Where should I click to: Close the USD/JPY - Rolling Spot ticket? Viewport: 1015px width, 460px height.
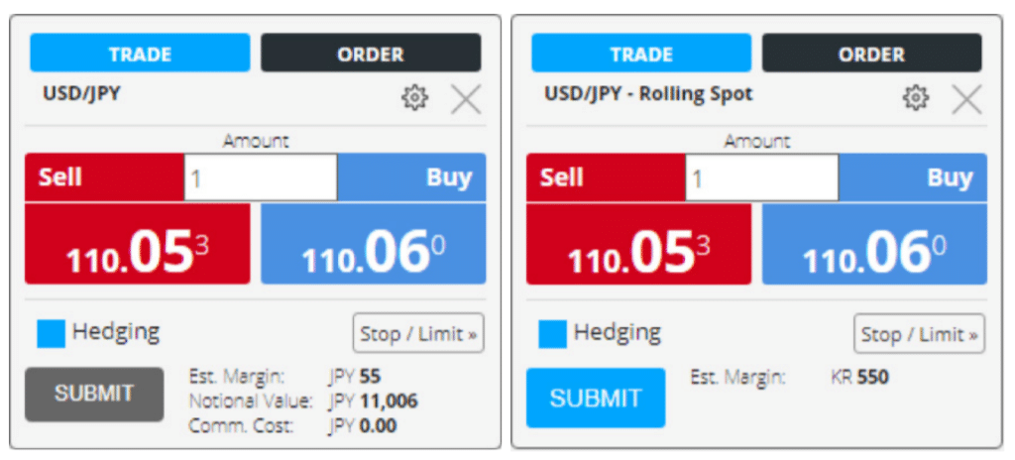(x=966, y=100)
